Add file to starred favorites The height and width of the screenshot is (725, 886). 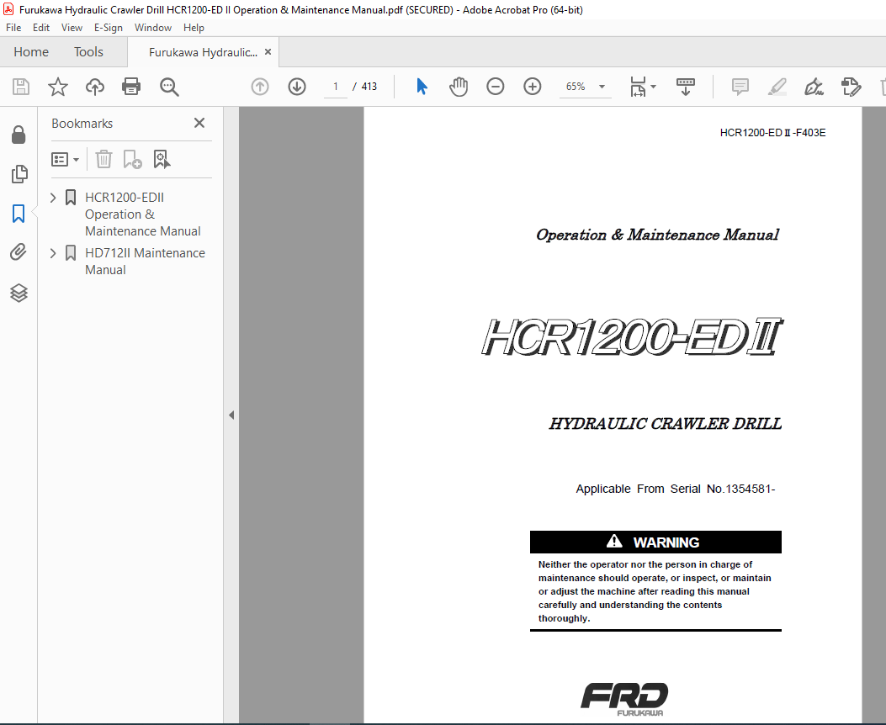(x=57, y=87)
